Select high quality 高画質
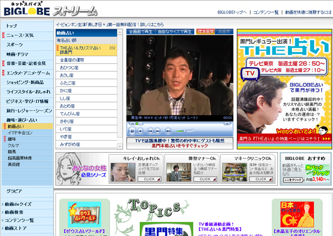The height and width of the screenshot is (236, 333). tap(224, 32)
